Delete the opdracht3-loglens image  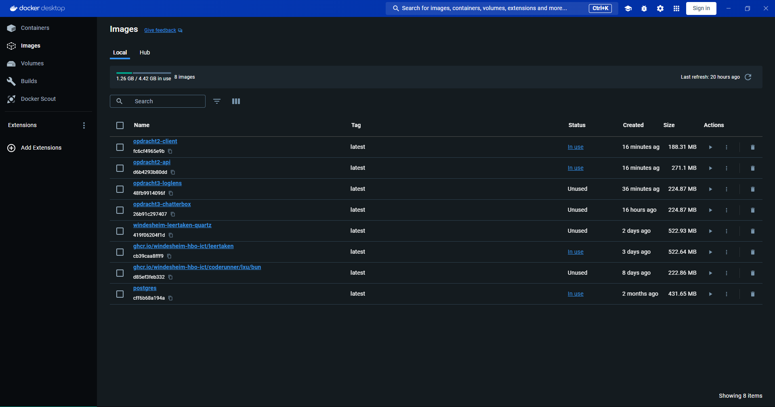coord(753,189)
